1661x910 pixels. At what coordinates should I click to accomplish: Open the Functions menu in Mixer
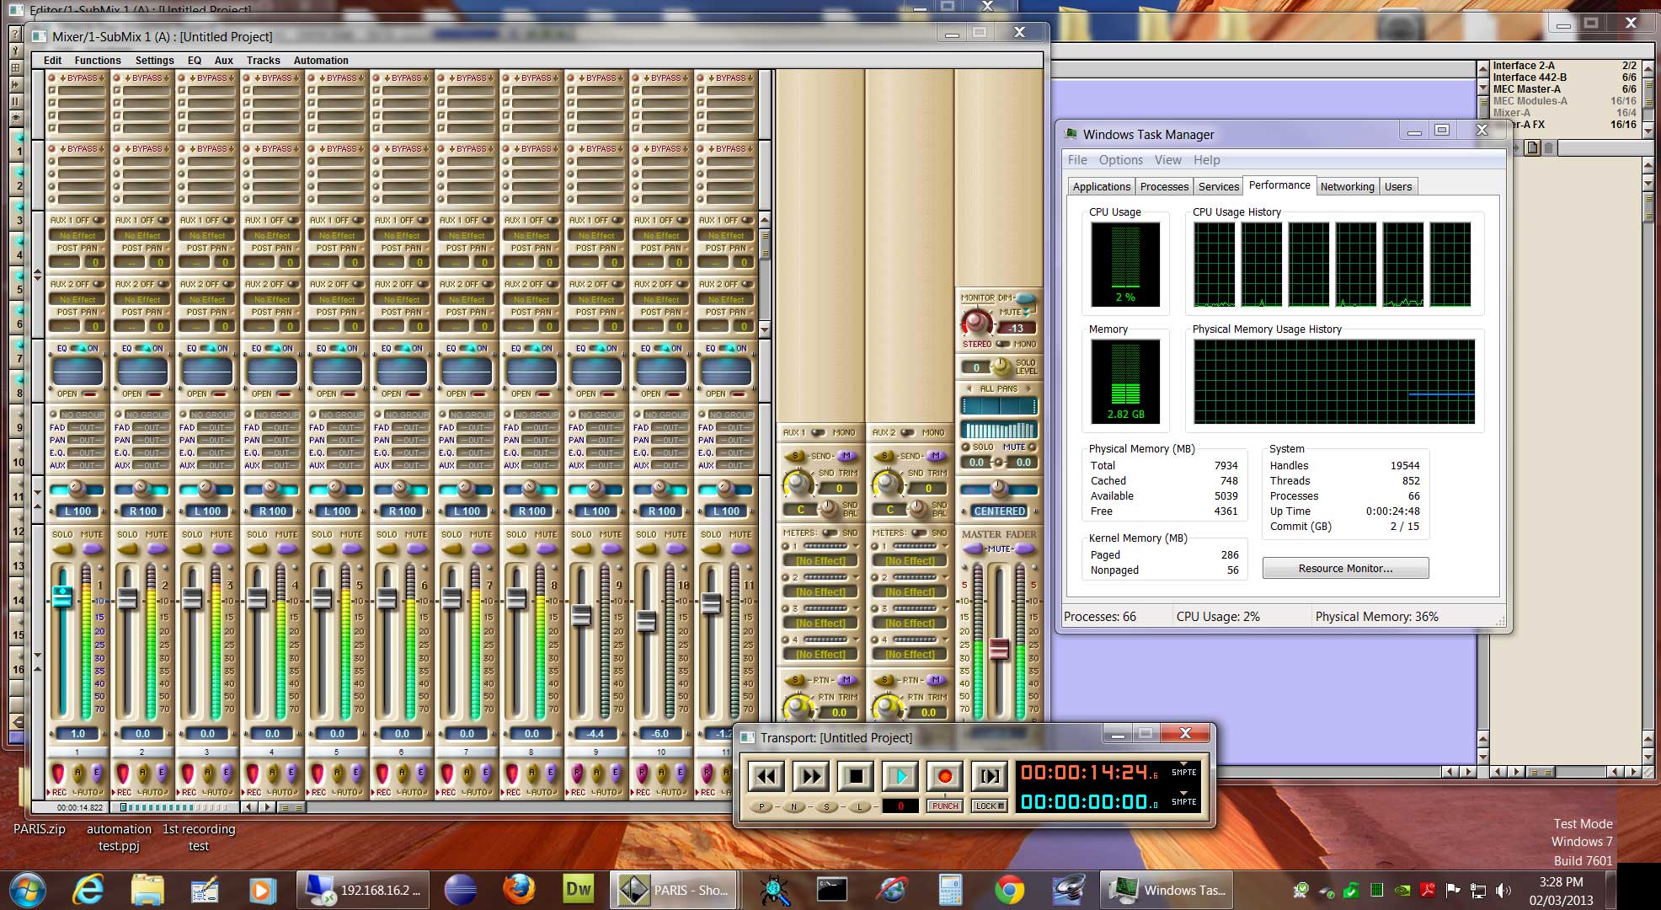[x=98, y=61]
